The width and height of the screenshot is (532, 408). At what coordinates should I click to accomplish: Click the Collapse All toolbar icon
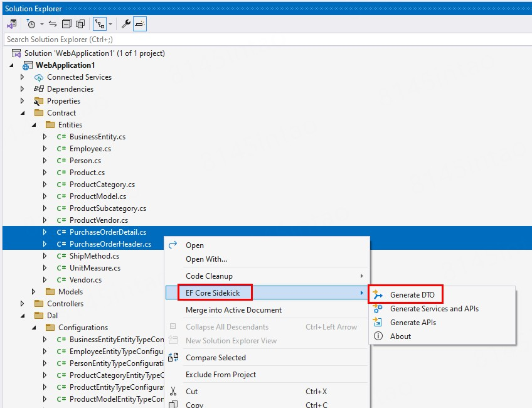tap(66, 24)
